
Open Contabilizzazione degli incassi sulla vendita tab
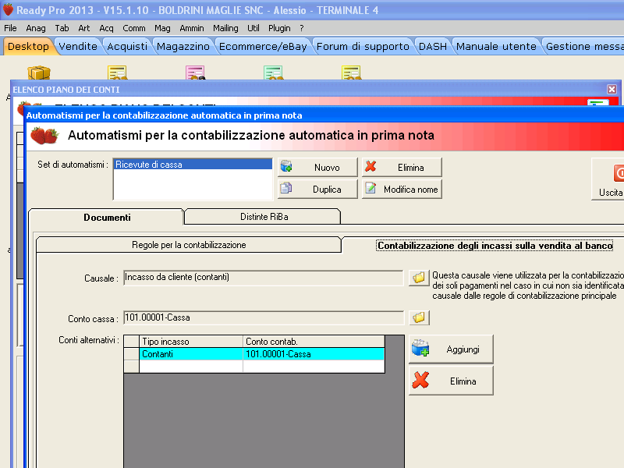point(495,246)
